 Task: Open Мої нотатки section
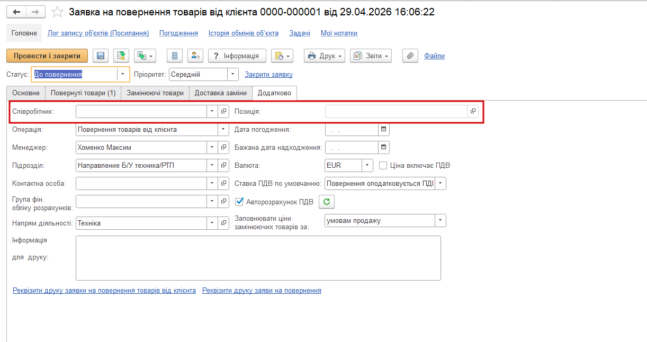(x=339, y=33)
